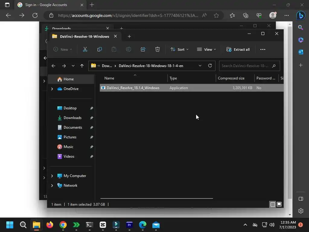The image size is (309, 232).
Task: Click the Rename icon in Explorer toolbar
Action: tap(129, 49)
